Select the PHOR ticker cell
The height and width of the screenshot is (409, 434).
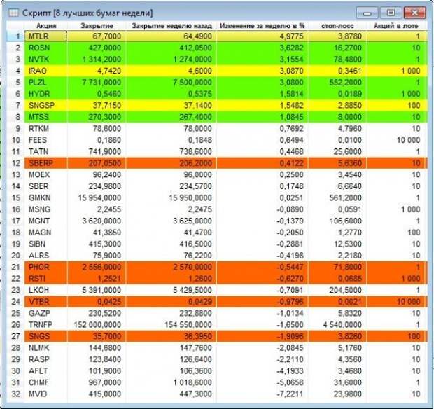click(x=46, y=267)
